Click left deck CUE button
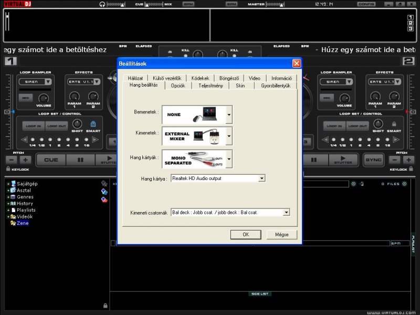 pos(51,160)
